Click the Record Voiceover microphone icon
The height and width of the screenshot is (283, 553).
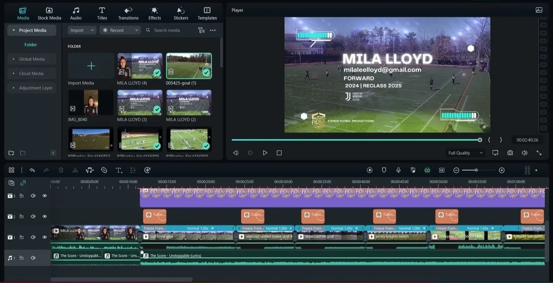[x=398, y=170]
